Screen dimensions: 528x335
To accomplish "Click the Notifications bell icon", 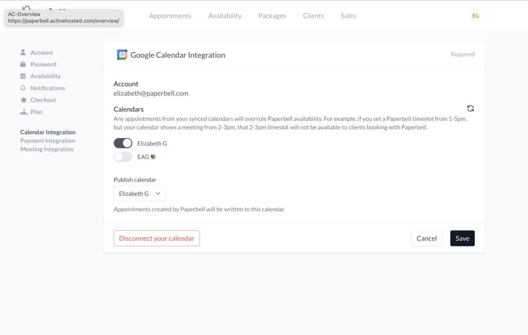I will [x=23, y=88].
